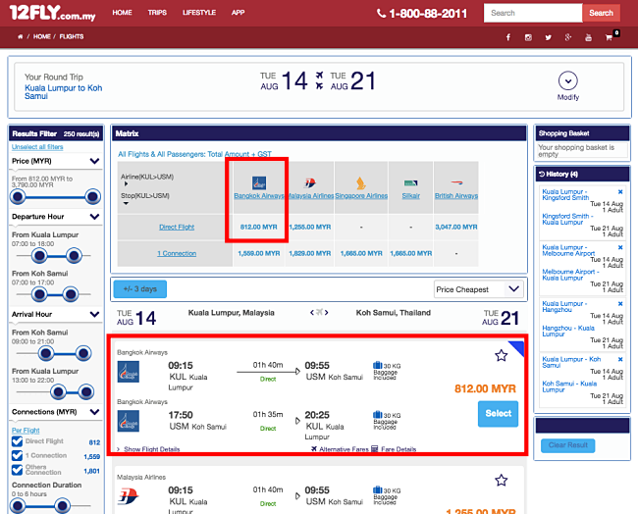Open the 1 Connection matrix link
The height and width of the screenshot is (514, 638).
177,253
